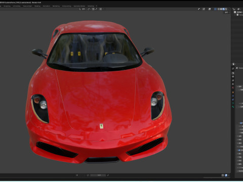
Task: Toggle X-ray mode icon
Action: click(215, 9)
